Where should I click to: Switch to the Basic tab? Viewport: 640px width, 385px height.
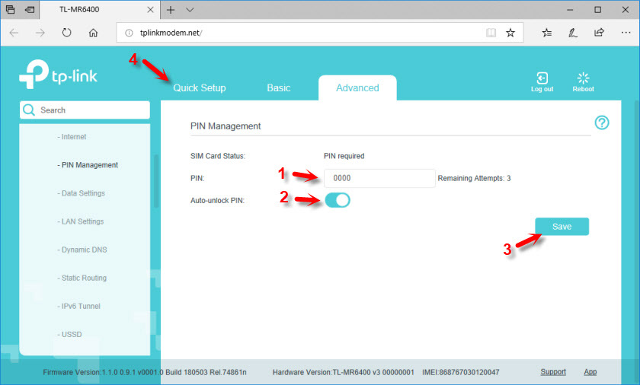(278, 87)
